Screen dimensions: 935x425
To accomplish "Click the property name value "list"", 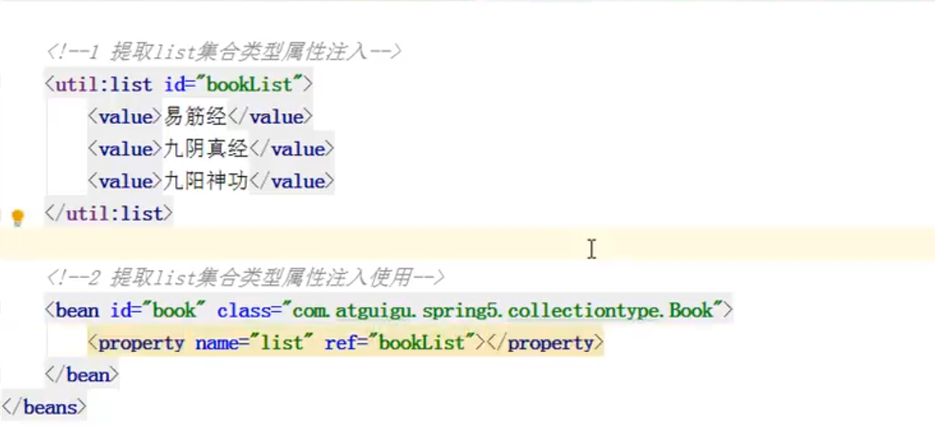I will coord(280,343).
